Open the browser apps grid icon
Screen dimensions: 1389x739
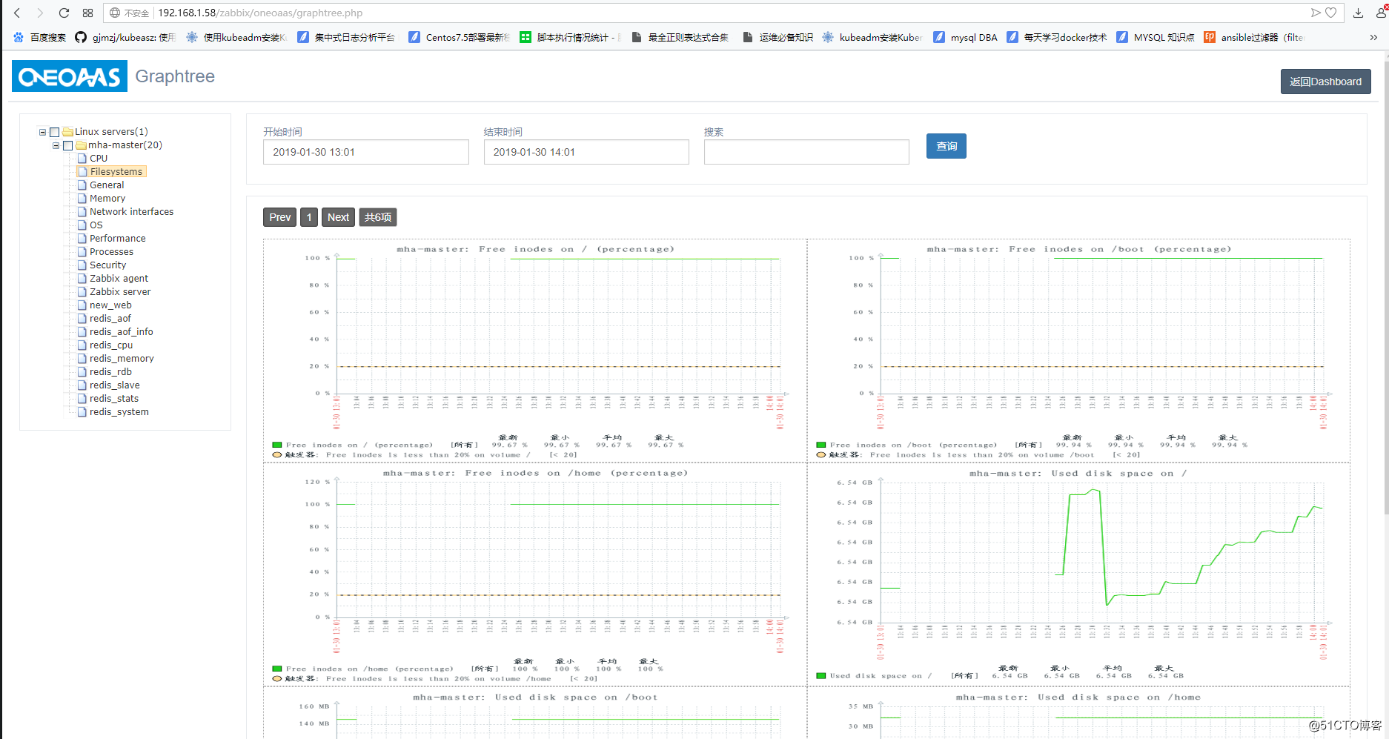[x=87, y=13]
